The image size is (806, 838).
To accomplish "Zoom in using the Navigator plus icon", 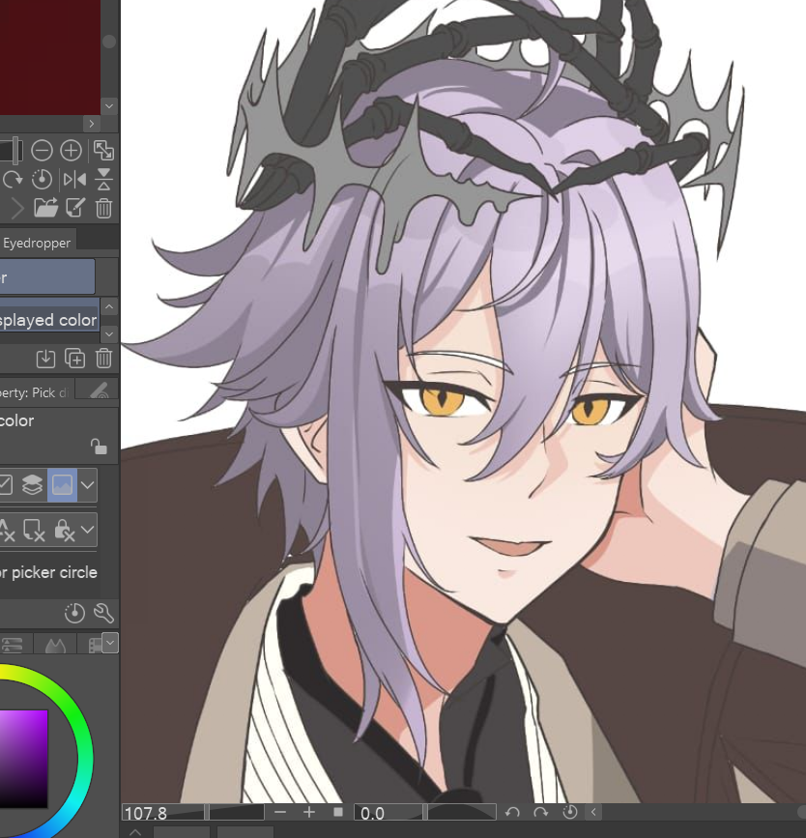I will tap(71, 151).
